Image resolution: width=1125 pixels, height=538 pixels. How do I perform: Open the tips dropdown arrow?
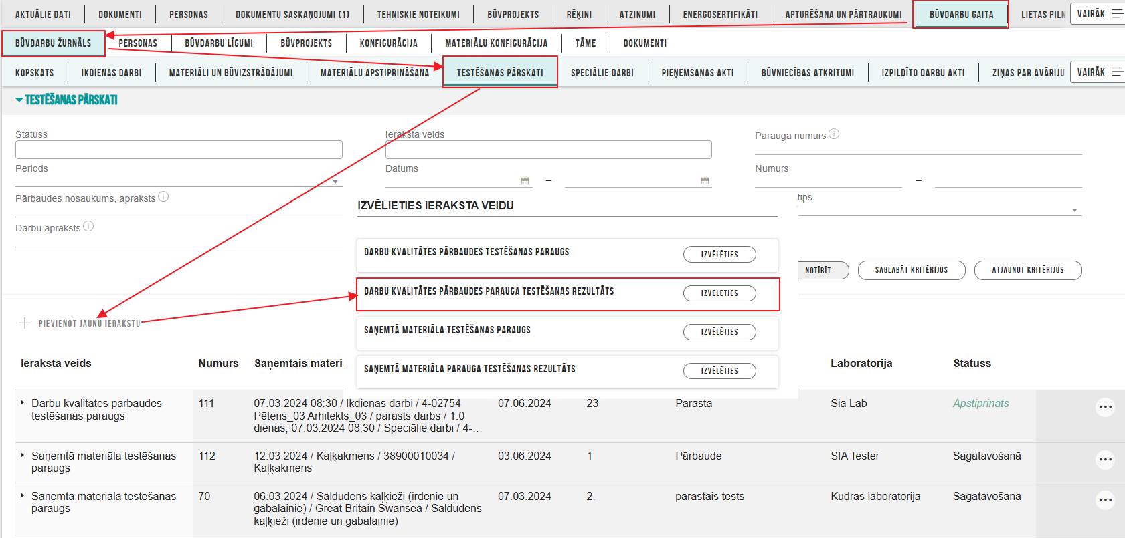click(x=1075, y=210)
